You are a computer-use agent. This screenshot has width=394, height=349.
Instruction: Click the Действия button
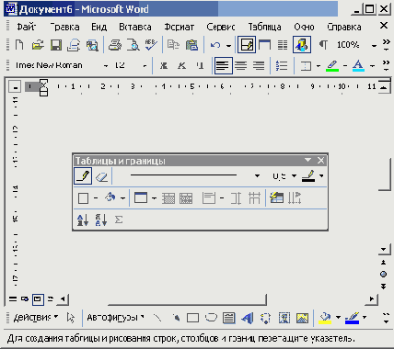[35, 318]
